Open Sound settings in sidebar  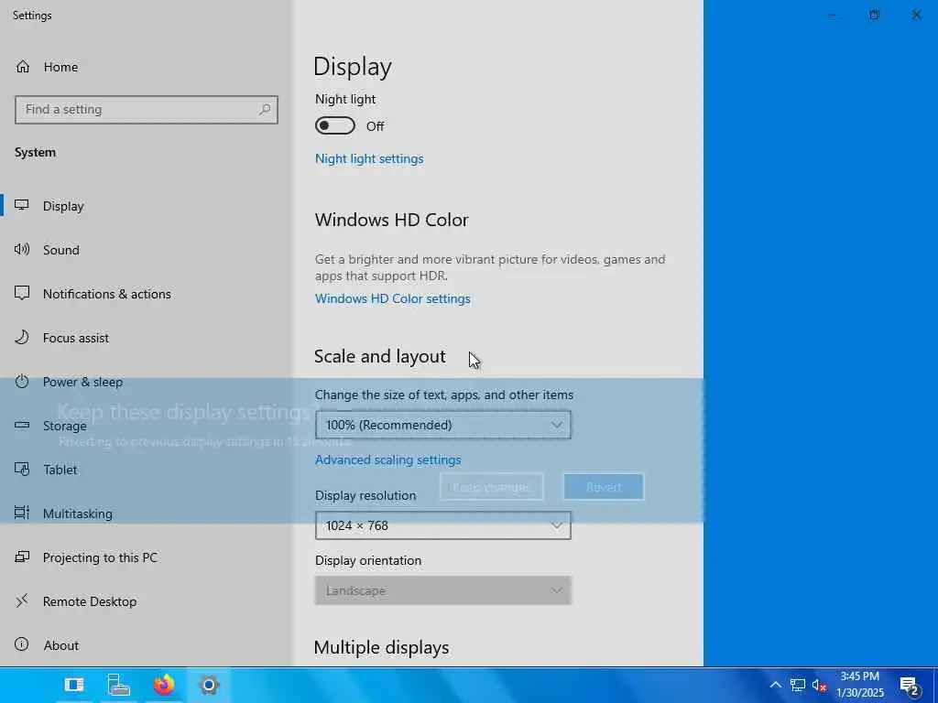[x=60, y=250]
